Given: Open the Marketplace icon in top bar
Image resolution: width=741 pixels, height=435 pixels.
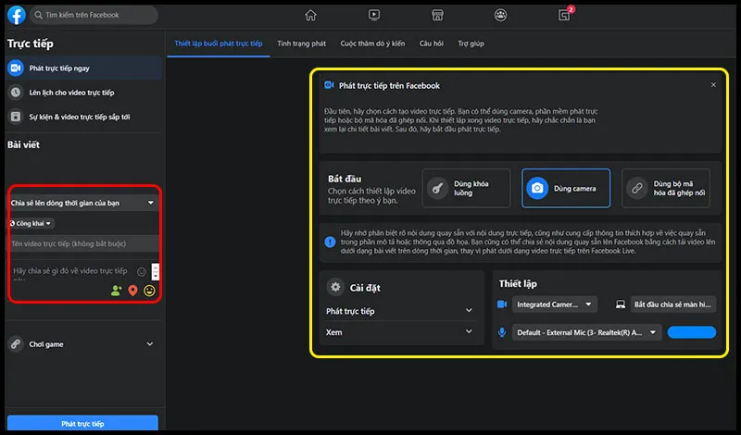Looking at the screenshot, I should (x=436, y=15).
